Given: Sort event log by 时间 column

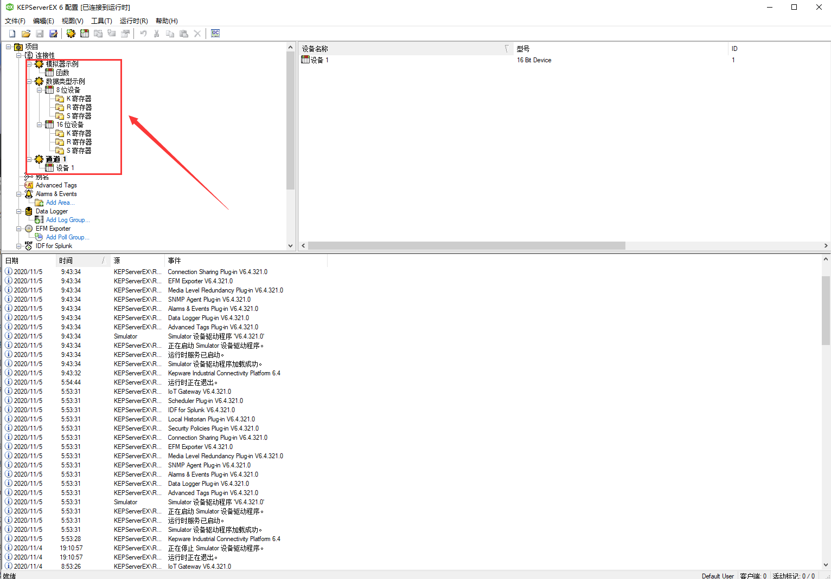Looking at the screenshot, I should click(83, 261).
